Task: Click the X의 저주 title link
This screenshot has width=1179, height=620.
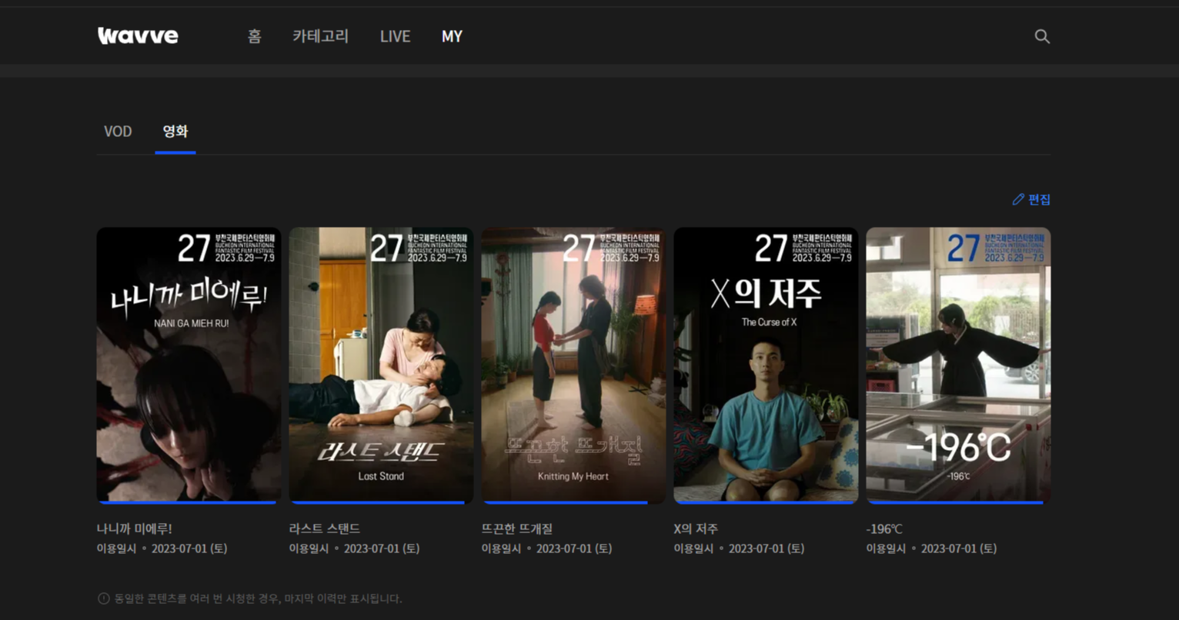Action: [x=696, y=528]
